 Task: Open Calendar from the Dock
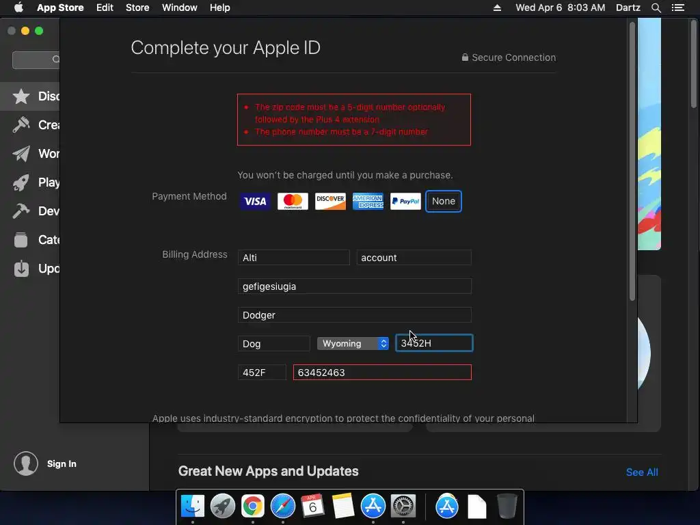[312, 506]
